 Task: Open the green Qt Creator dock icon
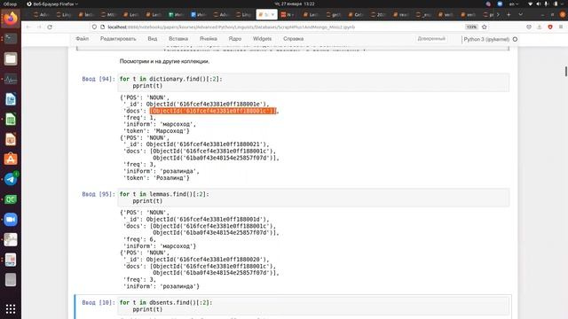tap(11, 199)
